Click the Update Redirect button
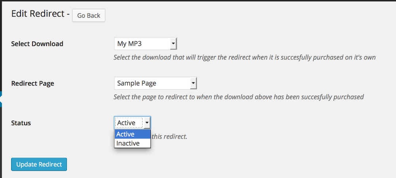The image size is (396, 178). pos(39,165)
